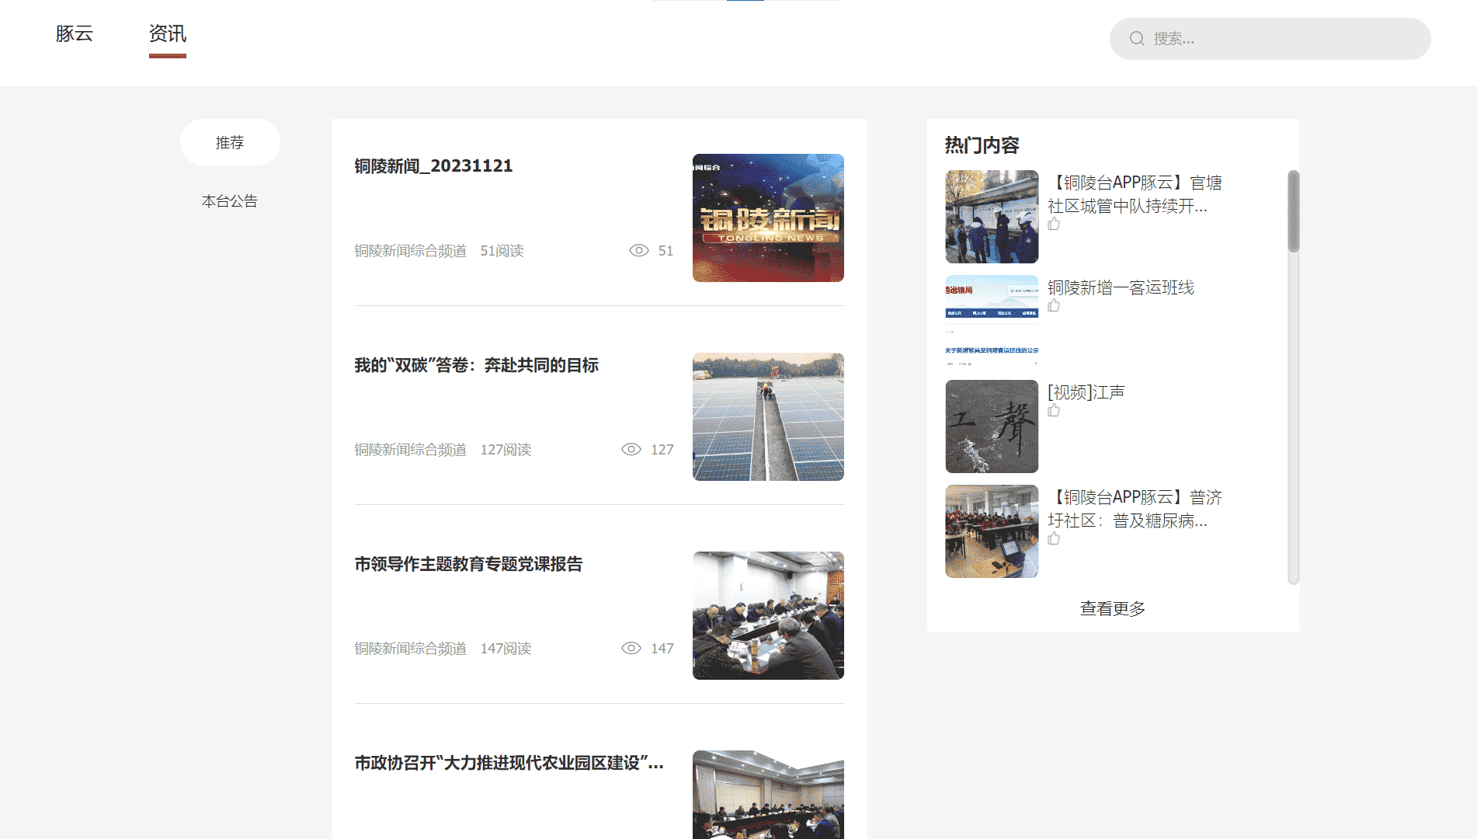Open article 市领导作主题教育专题党课报告
This screenshot has width=1477, height=839.
[x=468, y=564]
